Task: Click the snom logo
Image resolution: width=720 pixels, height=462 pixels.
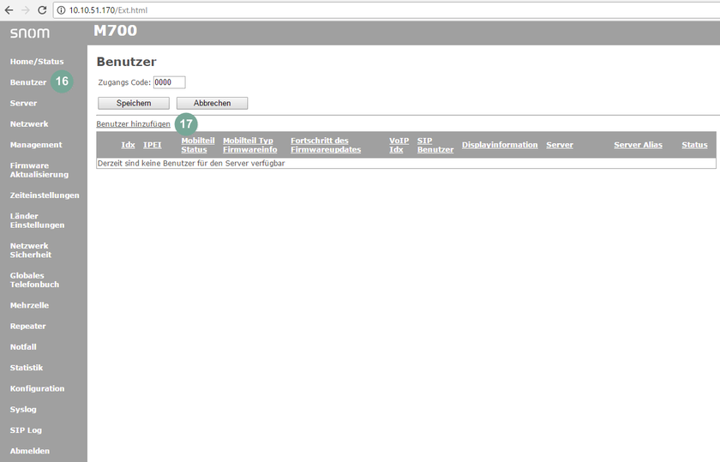Action: tap(30, 33)
